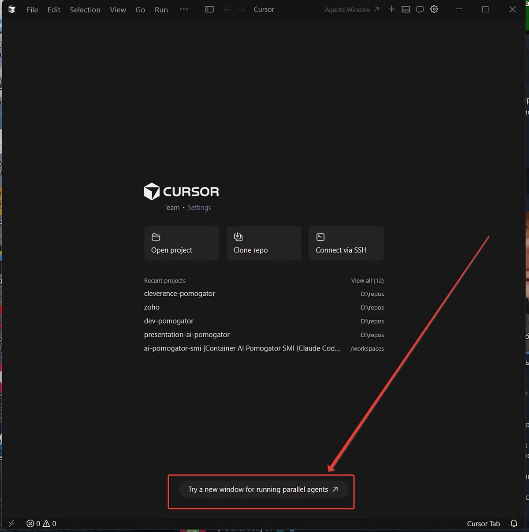The image size is (529, 532).
Task: Click the plus new icon
Action: click(x=391, y=9)
